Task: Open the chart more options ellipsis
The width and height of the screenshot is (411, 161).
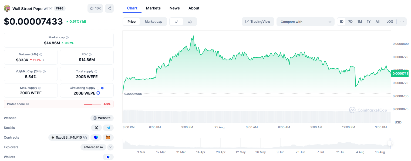Action: coord(402,22)
